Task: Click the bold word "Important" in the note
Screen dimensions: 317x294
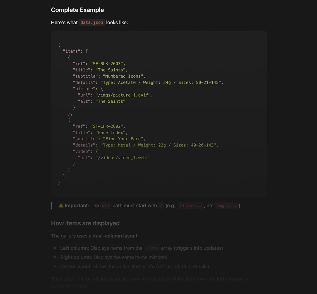Action: [77, 206]
